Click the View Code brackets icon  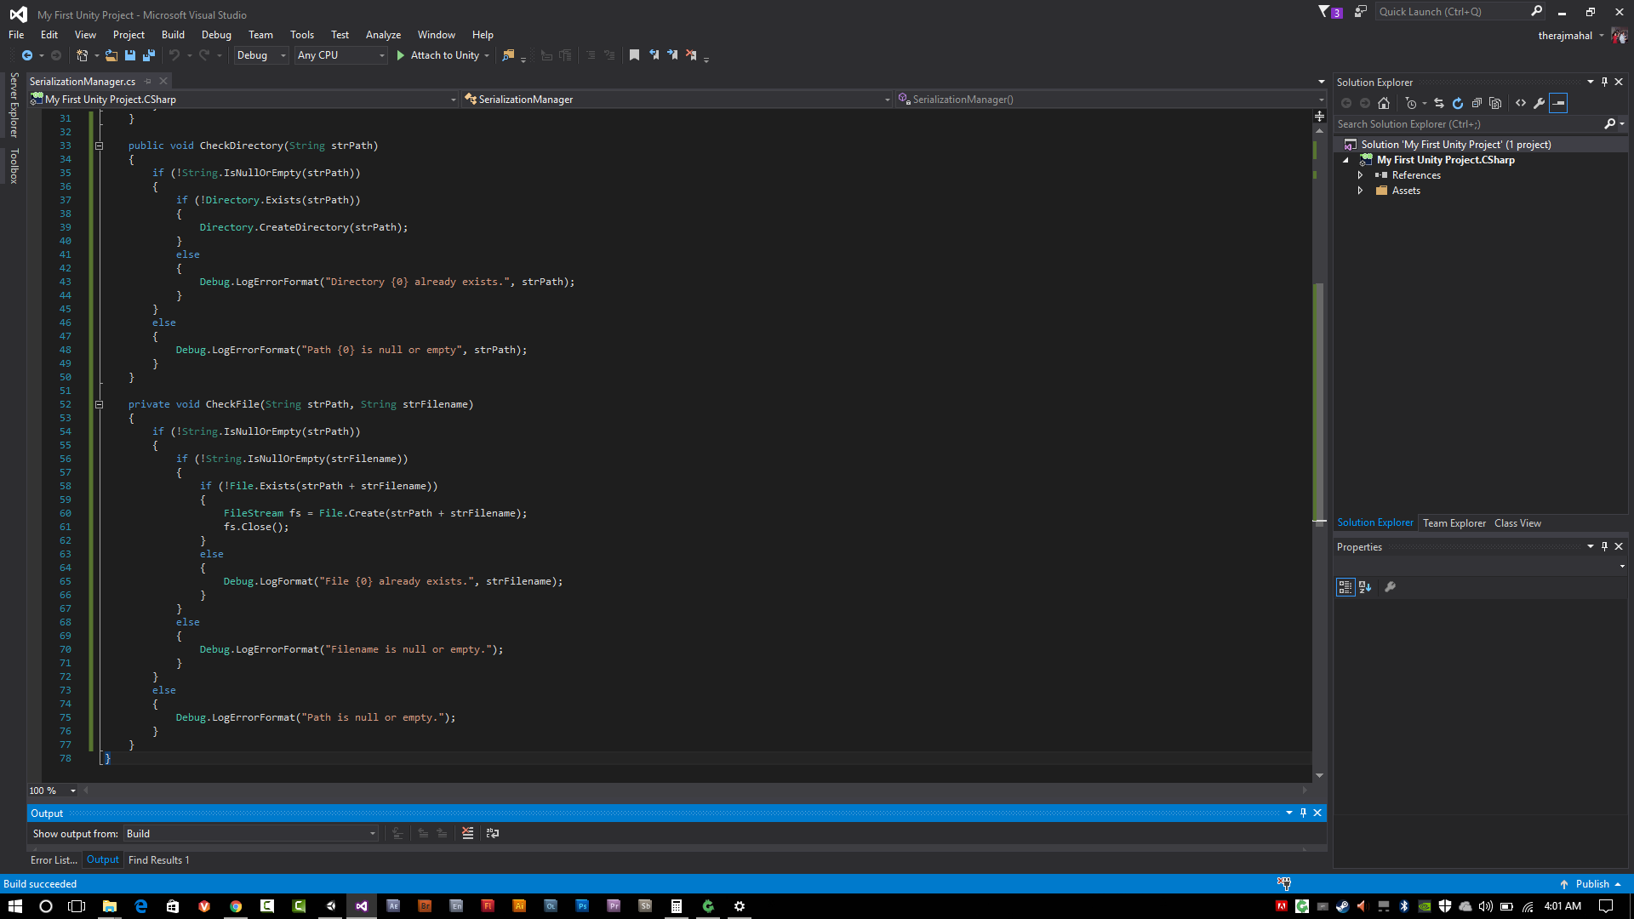1521,103
